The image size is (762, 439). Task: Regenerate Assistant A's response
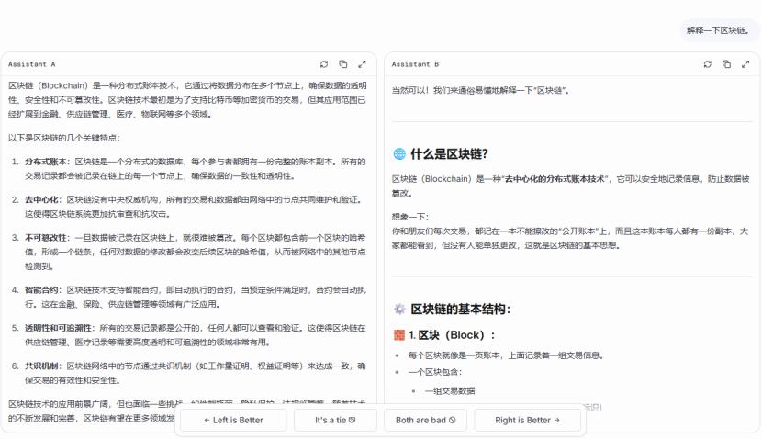tap(324, 64)
